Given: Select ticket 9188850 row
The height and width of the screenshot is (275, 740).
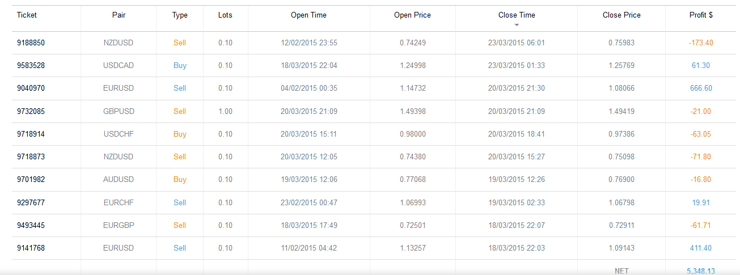Looking at the screenshot, I should [x=31, y=43].
